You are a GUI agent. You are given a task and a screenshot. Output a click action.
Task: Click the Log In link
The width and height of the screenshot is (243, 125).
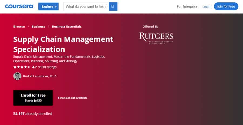(207, 7)
